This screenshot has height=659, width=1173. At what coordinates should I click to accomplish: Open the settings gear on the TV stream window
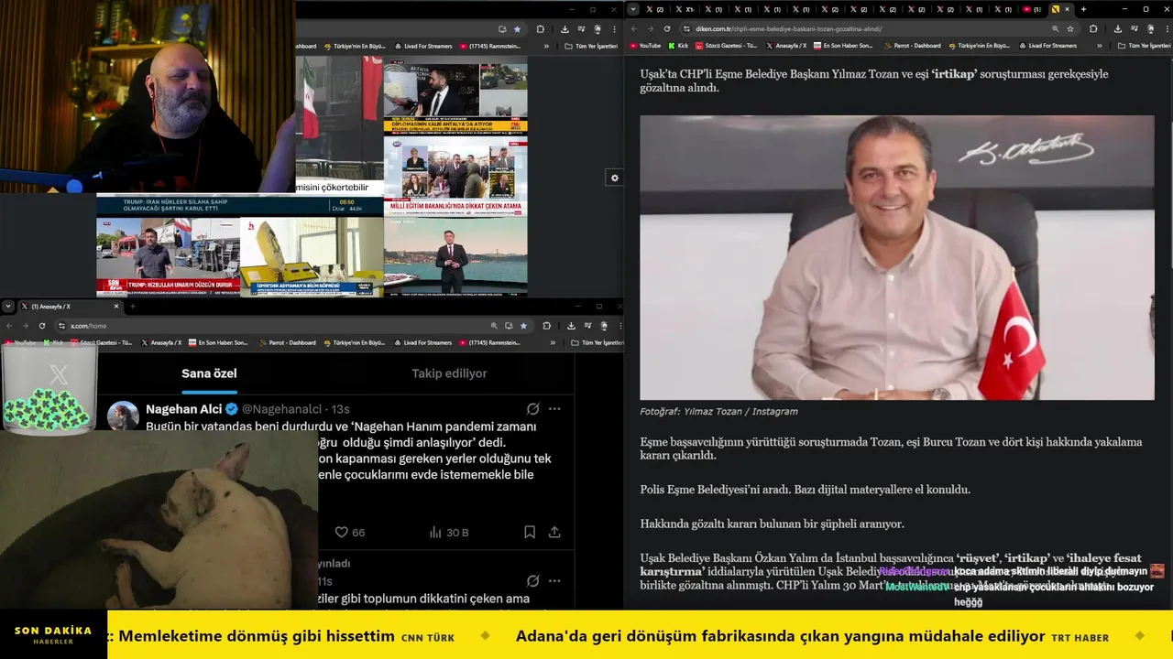(615, 178)
